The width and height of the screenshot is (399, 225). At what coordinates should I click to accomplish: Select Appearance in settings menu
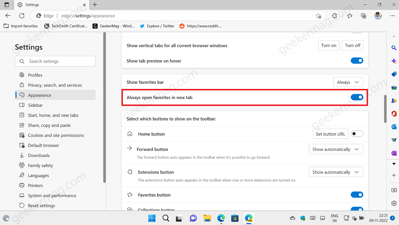pos(55,95)
